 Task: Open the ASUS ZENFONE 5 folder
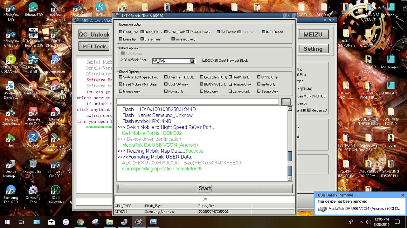point(346,38)
